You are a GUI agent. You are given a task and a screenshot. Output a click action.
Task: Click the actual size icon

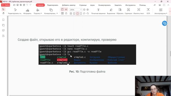point(71,14)
